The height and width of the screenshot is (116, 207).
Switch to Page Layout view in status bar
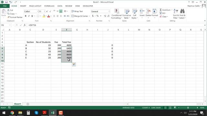(x=170, y=108)
